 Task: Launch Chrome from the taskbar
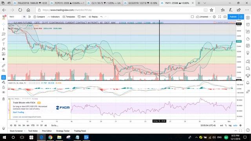pyautogui.click(x=50, y=137)
